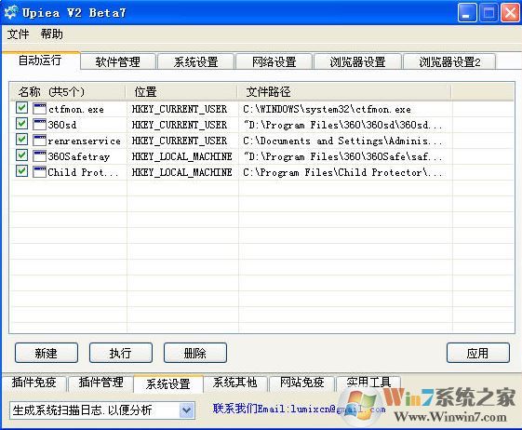522x430 pixels.
Task: Click the 联系我们Email link
Action: [299, 409]
